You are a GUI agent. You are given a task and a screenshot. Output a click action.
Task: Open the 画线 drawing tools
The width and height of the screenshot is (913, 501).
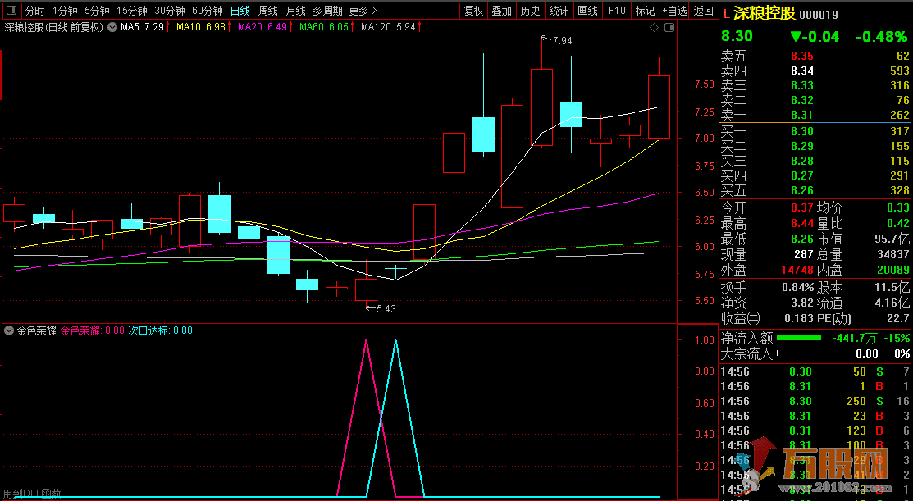pos(587,11)
